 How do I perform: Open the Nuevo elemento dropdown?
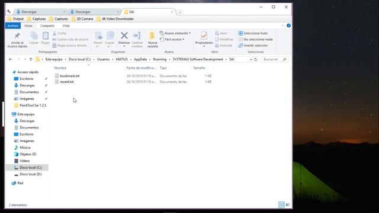[x=175, y=33]
